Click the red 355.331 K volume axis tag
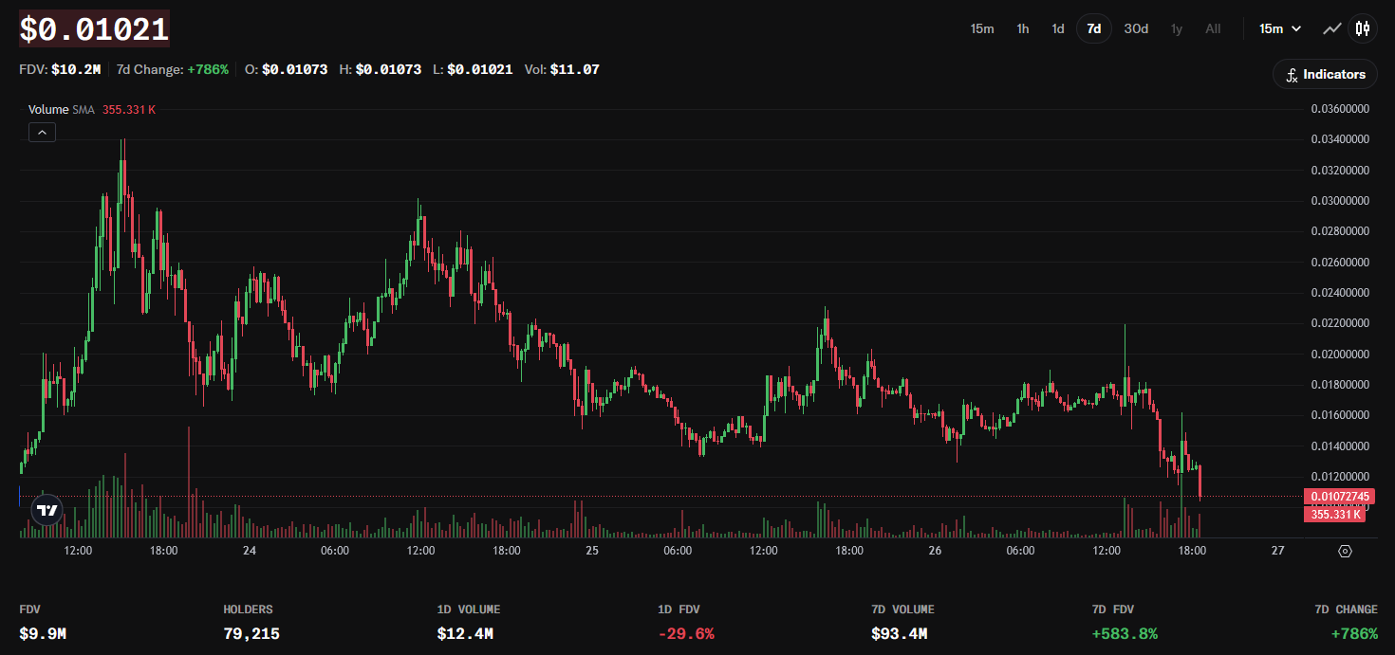This screenshot has width=1395, height=655. pyautogui.click(x=1334, y=514)
